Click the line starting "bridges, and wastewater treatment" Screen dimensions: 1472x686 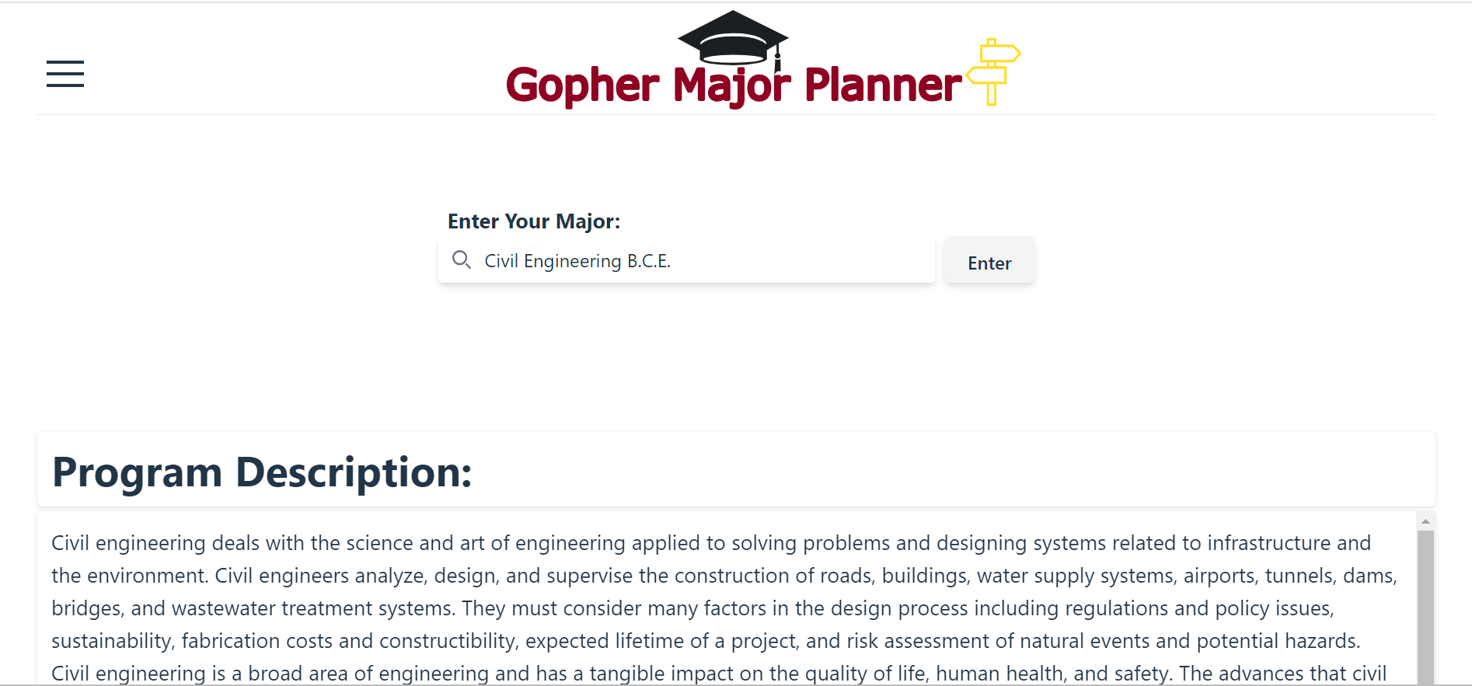tap(693, 608)
